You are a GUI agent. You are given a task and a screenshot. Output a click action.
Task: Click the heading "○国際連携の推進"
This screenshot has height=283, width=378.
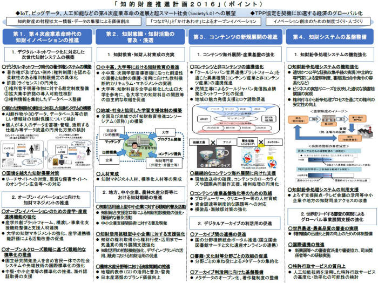(x=306, y=245)
